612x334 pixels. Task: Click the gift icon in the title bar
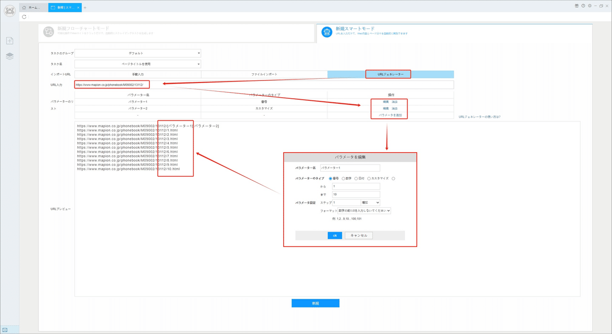[577, 6]
